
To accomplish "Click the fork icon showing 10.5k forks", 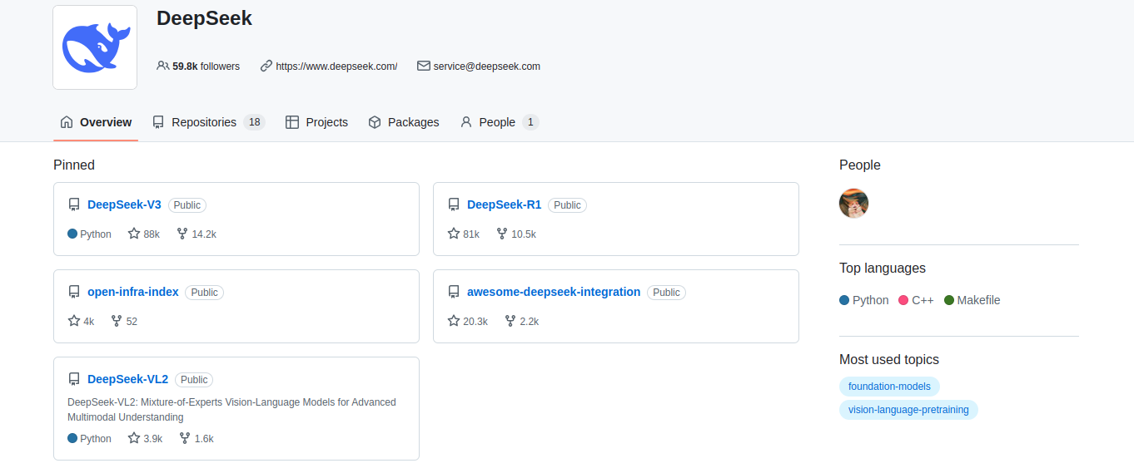I will 502,234.
